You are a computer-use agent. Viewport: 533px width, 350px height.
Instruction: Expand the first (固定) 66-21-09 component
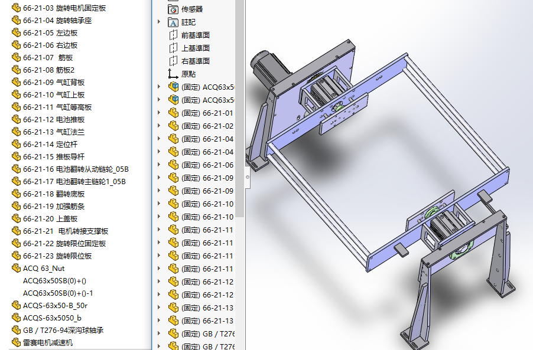pos(159,178)
